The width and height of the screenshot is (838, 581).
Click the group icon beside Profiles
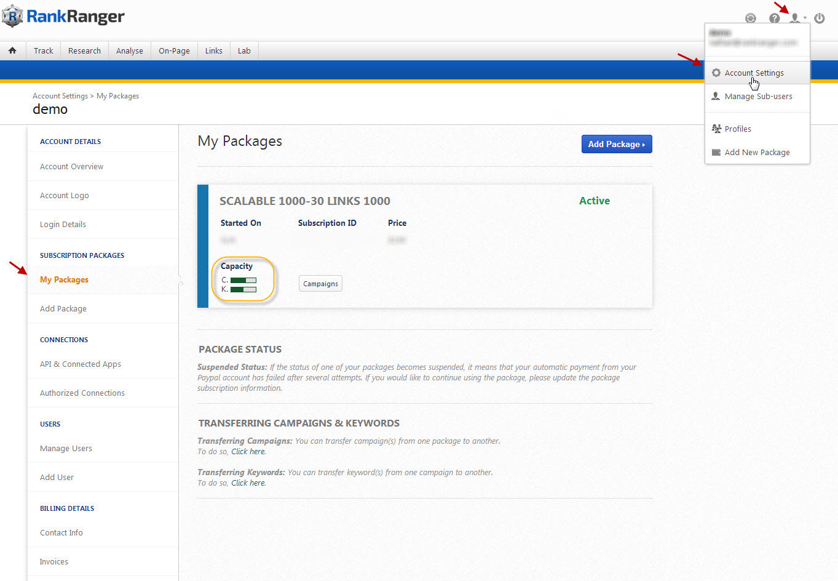pyautogui.click(x=716, y=129)
